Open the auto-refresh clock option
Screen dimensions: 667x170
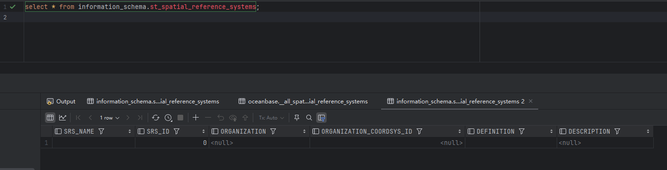pyautogui.click(x=168, y=118)
